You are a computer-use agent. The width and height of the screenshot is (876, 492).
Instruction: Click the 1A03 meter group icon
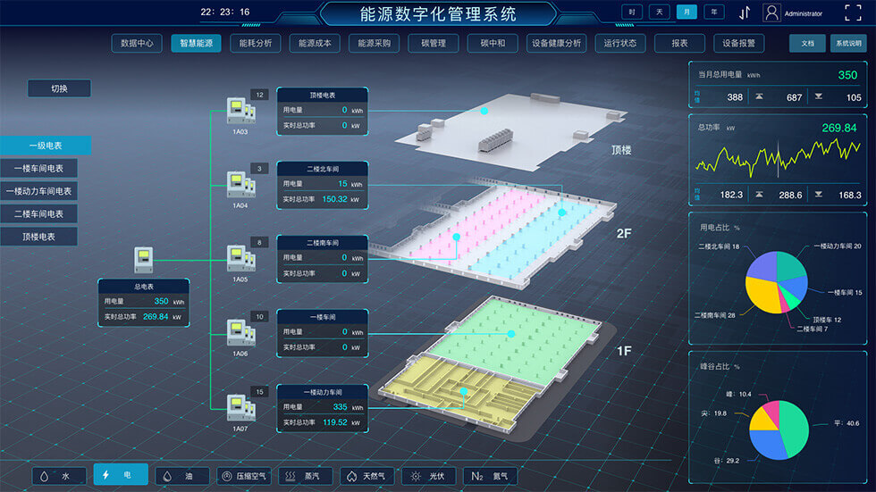pos(238,110)
